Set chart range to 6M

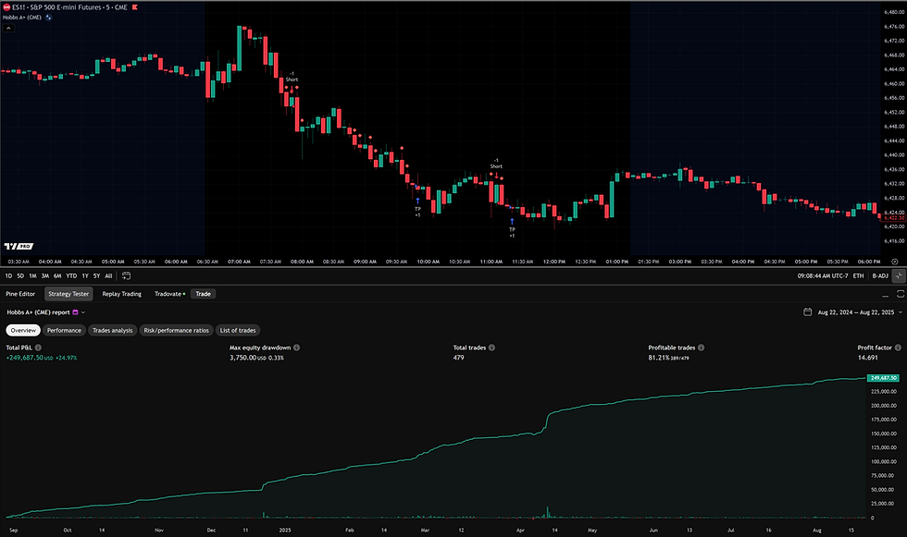[57, 276]
